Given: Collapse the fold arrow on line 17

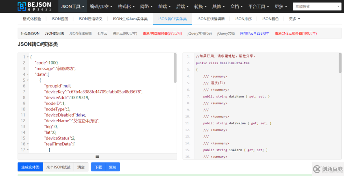Looking at the screenshot, I should [x=28, y=150].
